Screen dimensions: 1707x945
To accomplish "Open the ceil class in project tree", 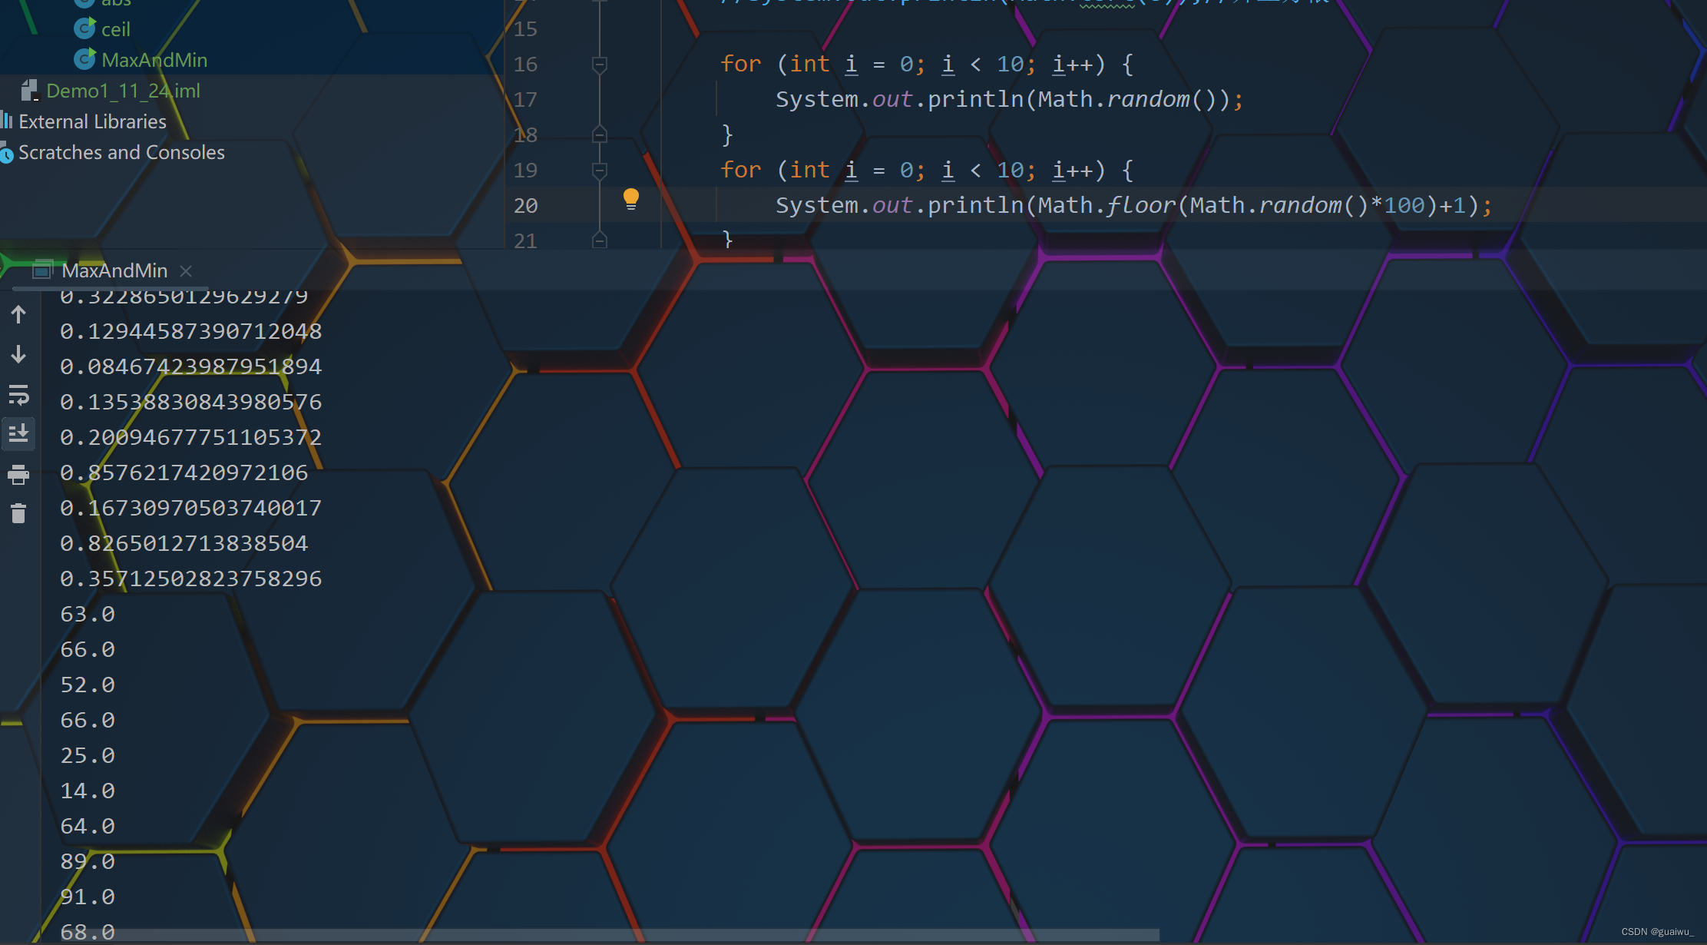I will (x=115, y=29).
